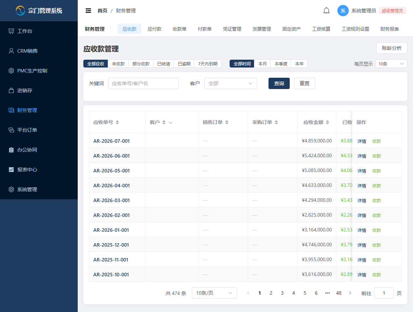Go to page 48
The width and height of the screenshot is (413, 312).
(x=339, y=293)
